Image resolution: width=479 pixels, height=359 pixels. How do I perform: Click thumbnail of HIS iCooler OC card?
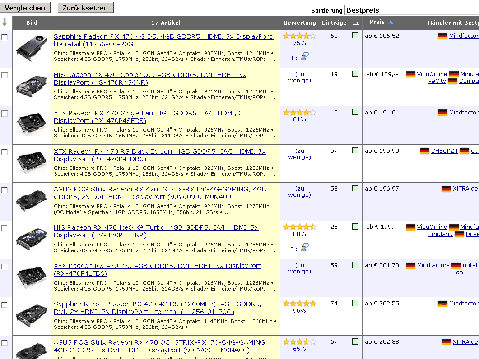32,86
